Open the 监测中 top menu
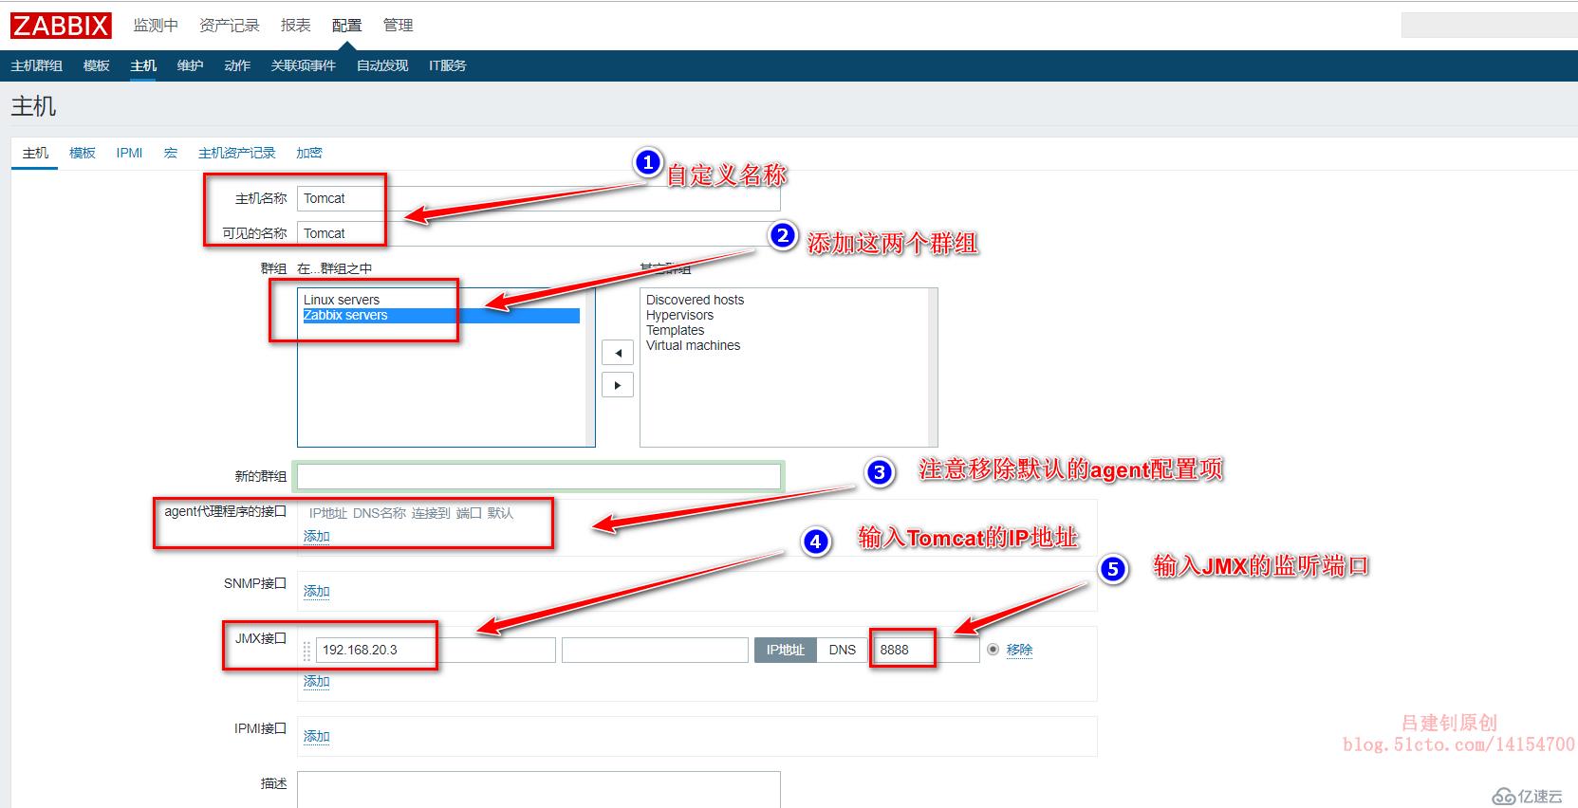 tap(156, 26)
